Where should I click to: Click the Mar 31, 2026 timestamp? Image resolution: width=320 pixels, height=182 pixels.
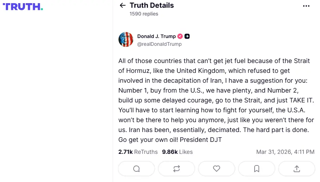[285, 152]
